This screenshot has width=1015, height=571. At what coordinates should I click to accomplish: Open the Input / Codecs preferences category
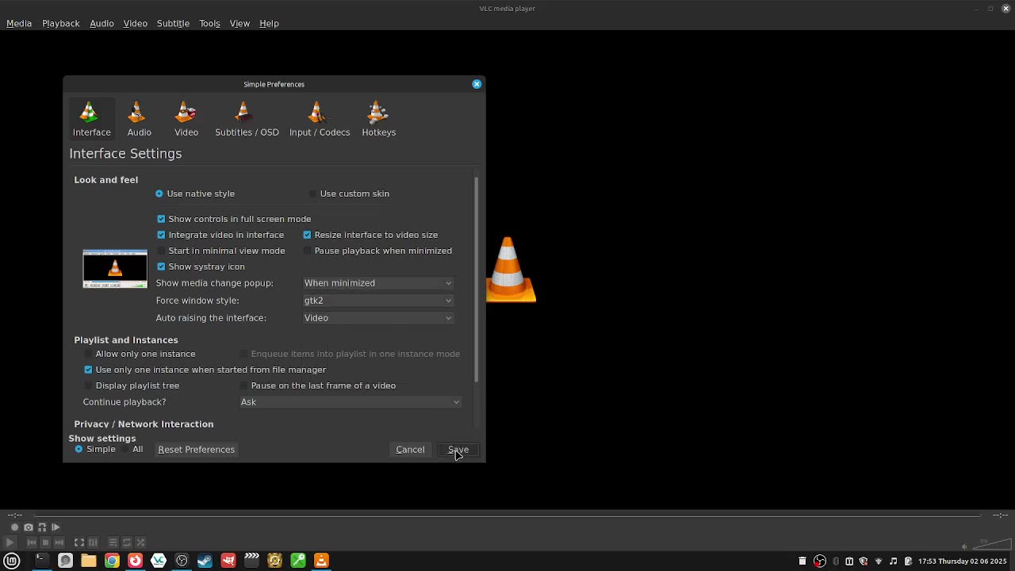pyautogui.click(x=320, y=119)
